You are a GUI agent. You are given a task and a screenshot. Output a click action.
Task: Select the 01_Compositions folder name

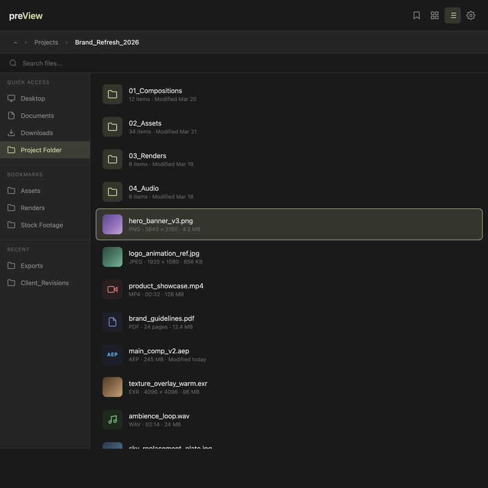click(x=156, y=91)
